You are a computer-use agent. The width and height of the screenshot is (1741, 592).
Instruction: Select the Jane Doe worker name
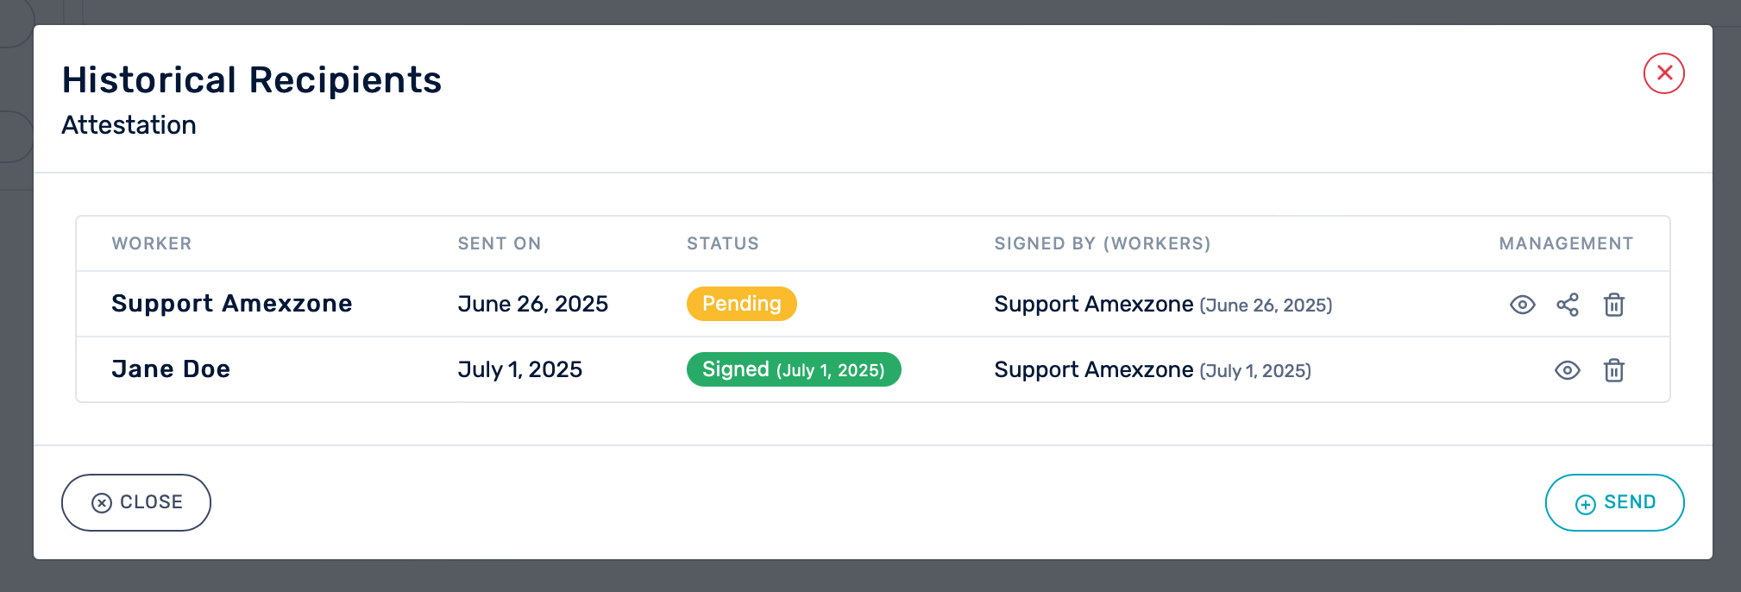[x=171, y=369]
